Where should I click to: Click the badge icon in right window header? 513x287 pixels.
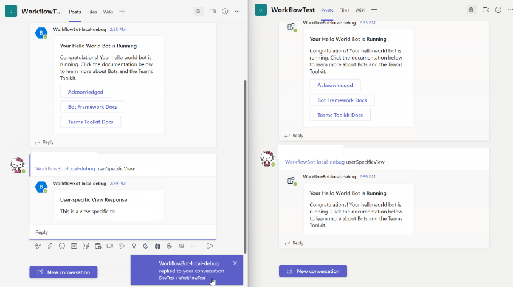[x=471, y=10]
